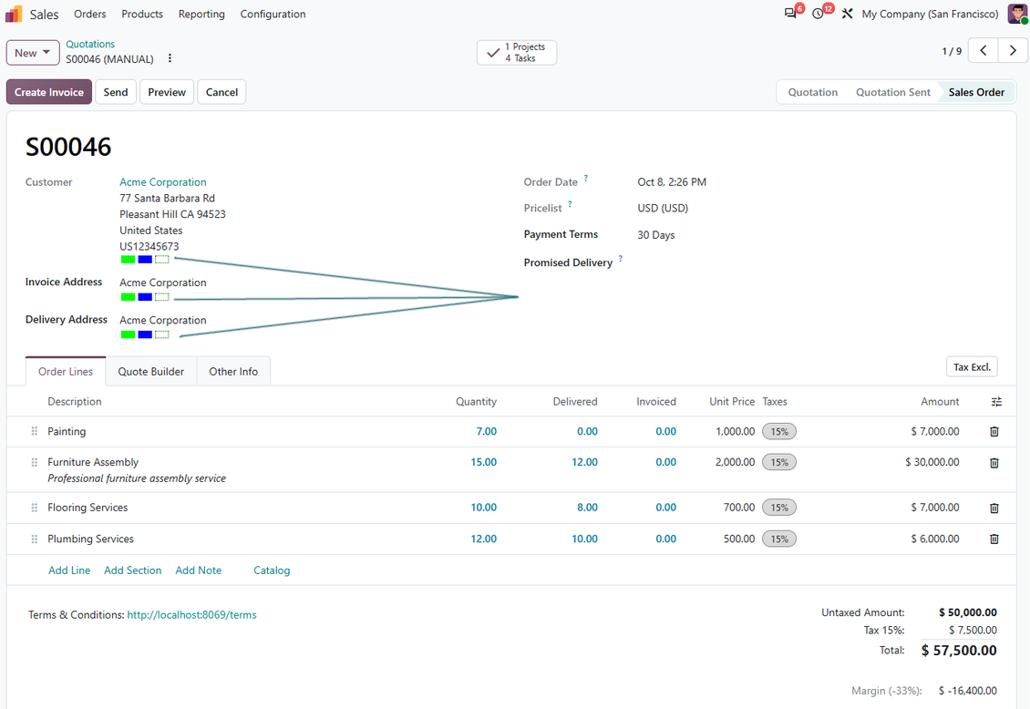Image resolution: width=1030 pixels, height=709 pixels.
Task: Click the Create Invoice button
Action: (49, 92)
